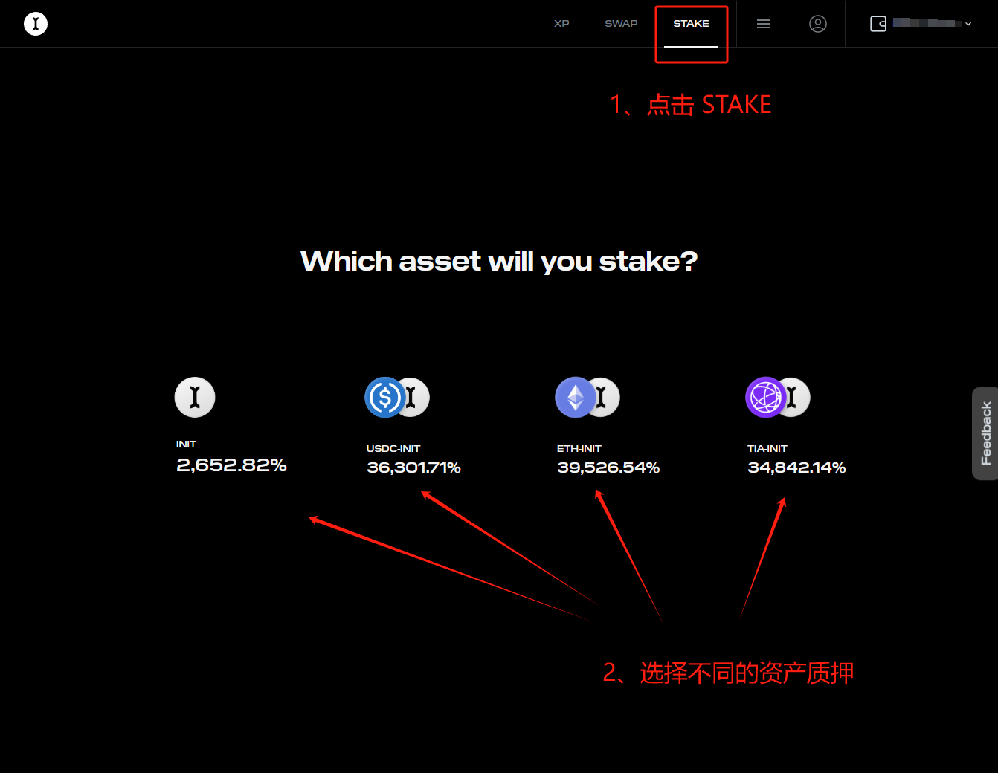Select the INIT token icon
Screen dimensions: 998x773
tap(195, 397)
